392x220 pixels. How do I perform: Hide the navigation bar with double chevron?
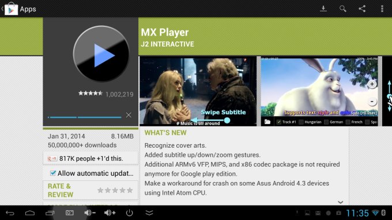(x=149, y=213)
